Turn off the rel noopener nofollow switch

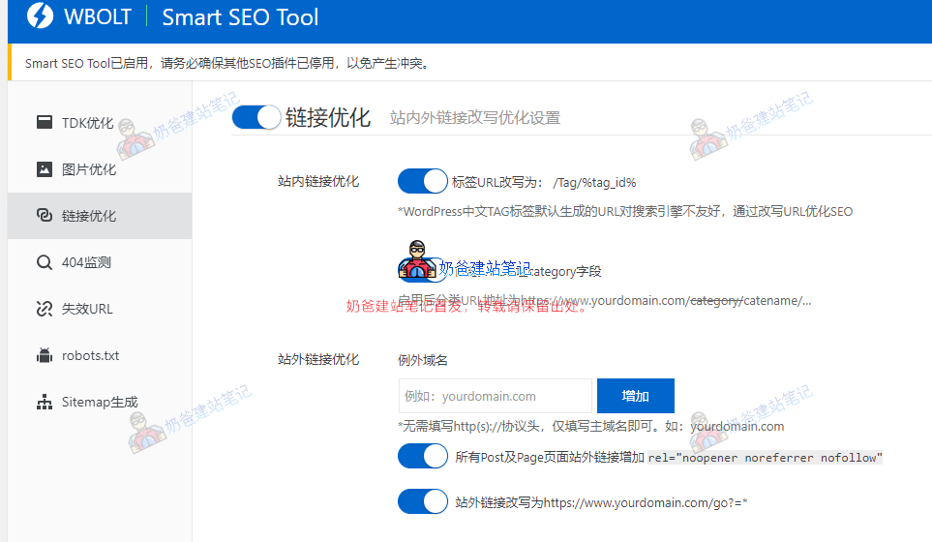pyautogui.click(x=423, y=457)
